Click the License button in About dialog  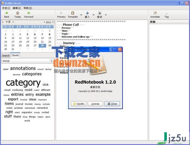95,104
